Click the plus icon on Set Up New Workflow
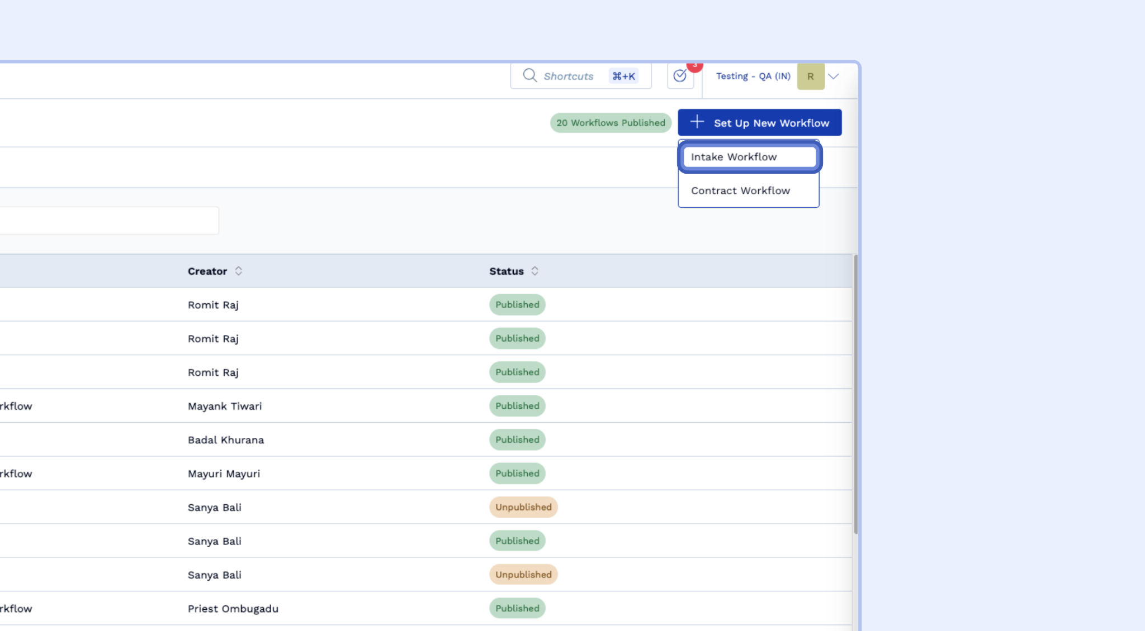Screen dimensions: 1145x631 point(697,122)
